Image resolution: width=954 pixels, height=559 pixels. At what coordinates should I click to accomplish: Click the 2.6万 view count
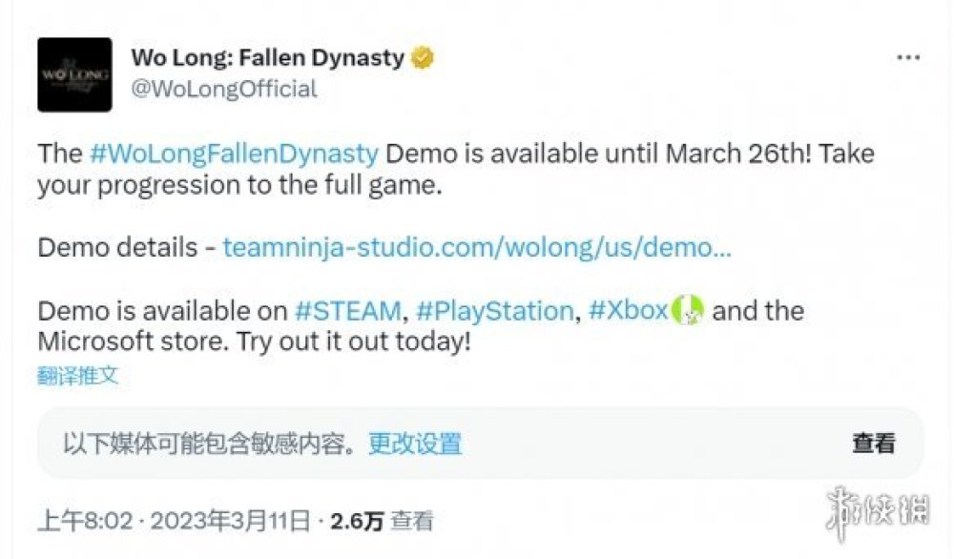click(357, 521)
